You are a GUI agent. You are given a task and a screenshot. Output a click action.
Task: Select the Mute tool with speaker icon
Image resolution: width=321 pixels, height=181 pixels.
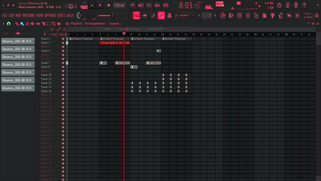33,24
